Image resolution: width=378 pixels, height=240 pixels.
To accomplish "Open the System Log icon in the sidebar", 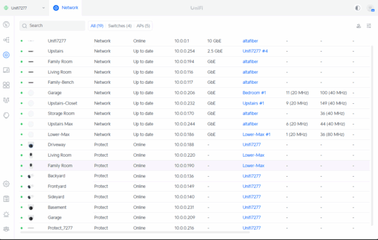I will (6, 199).
